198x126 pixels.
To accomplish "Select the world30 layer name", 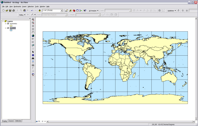I will (13, 28).
